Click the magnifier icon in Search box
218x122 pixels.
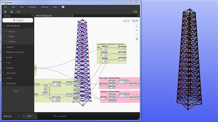14,20
